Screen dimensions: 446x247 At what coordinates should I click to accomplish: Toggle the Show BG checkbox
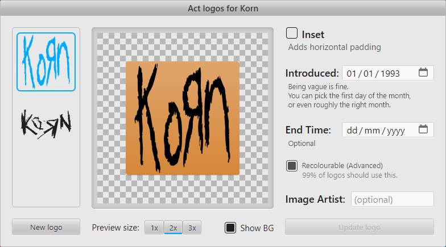(x=230, y=228)
